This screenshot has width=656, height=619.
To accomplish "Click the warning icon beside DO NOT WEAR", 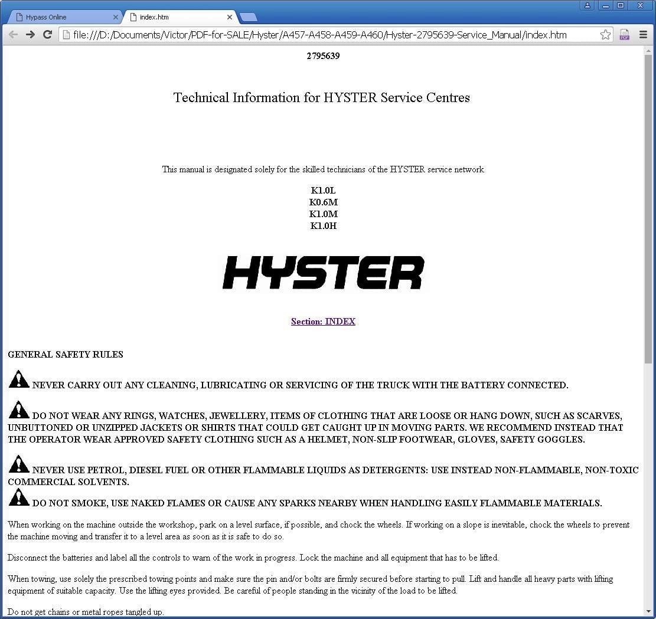I will [19, 410].
